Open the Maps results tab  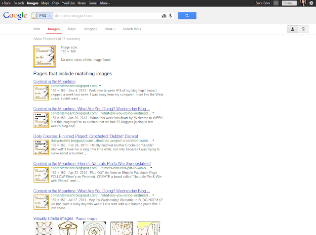tap(72, 29)
